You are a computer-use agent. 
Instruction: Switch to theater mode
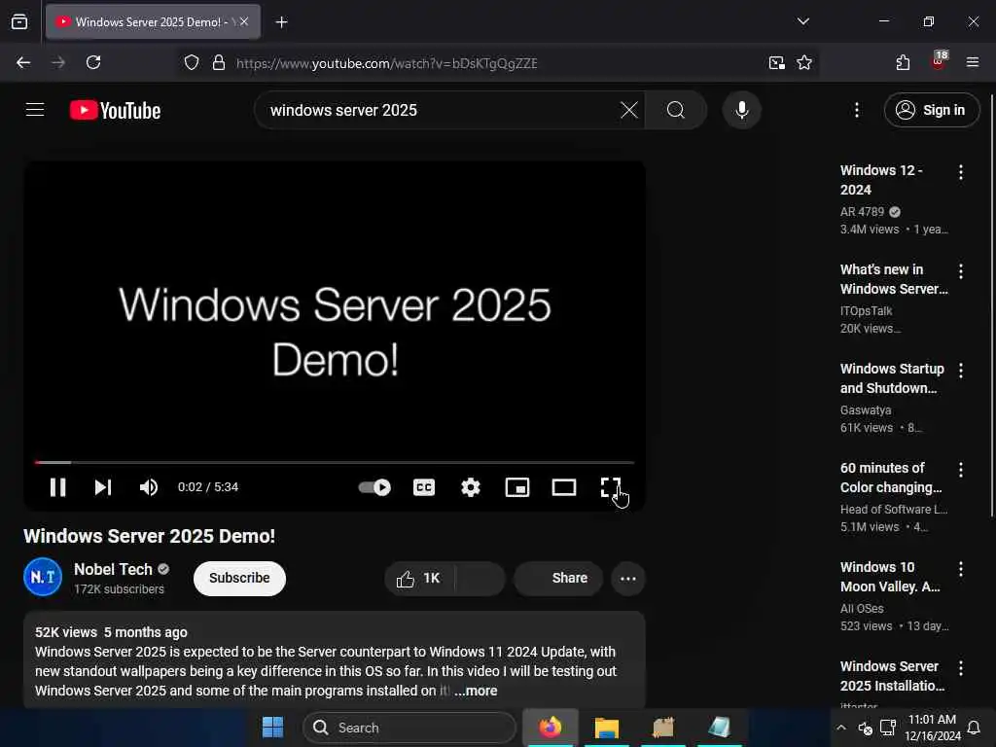[x=564, y=487]
